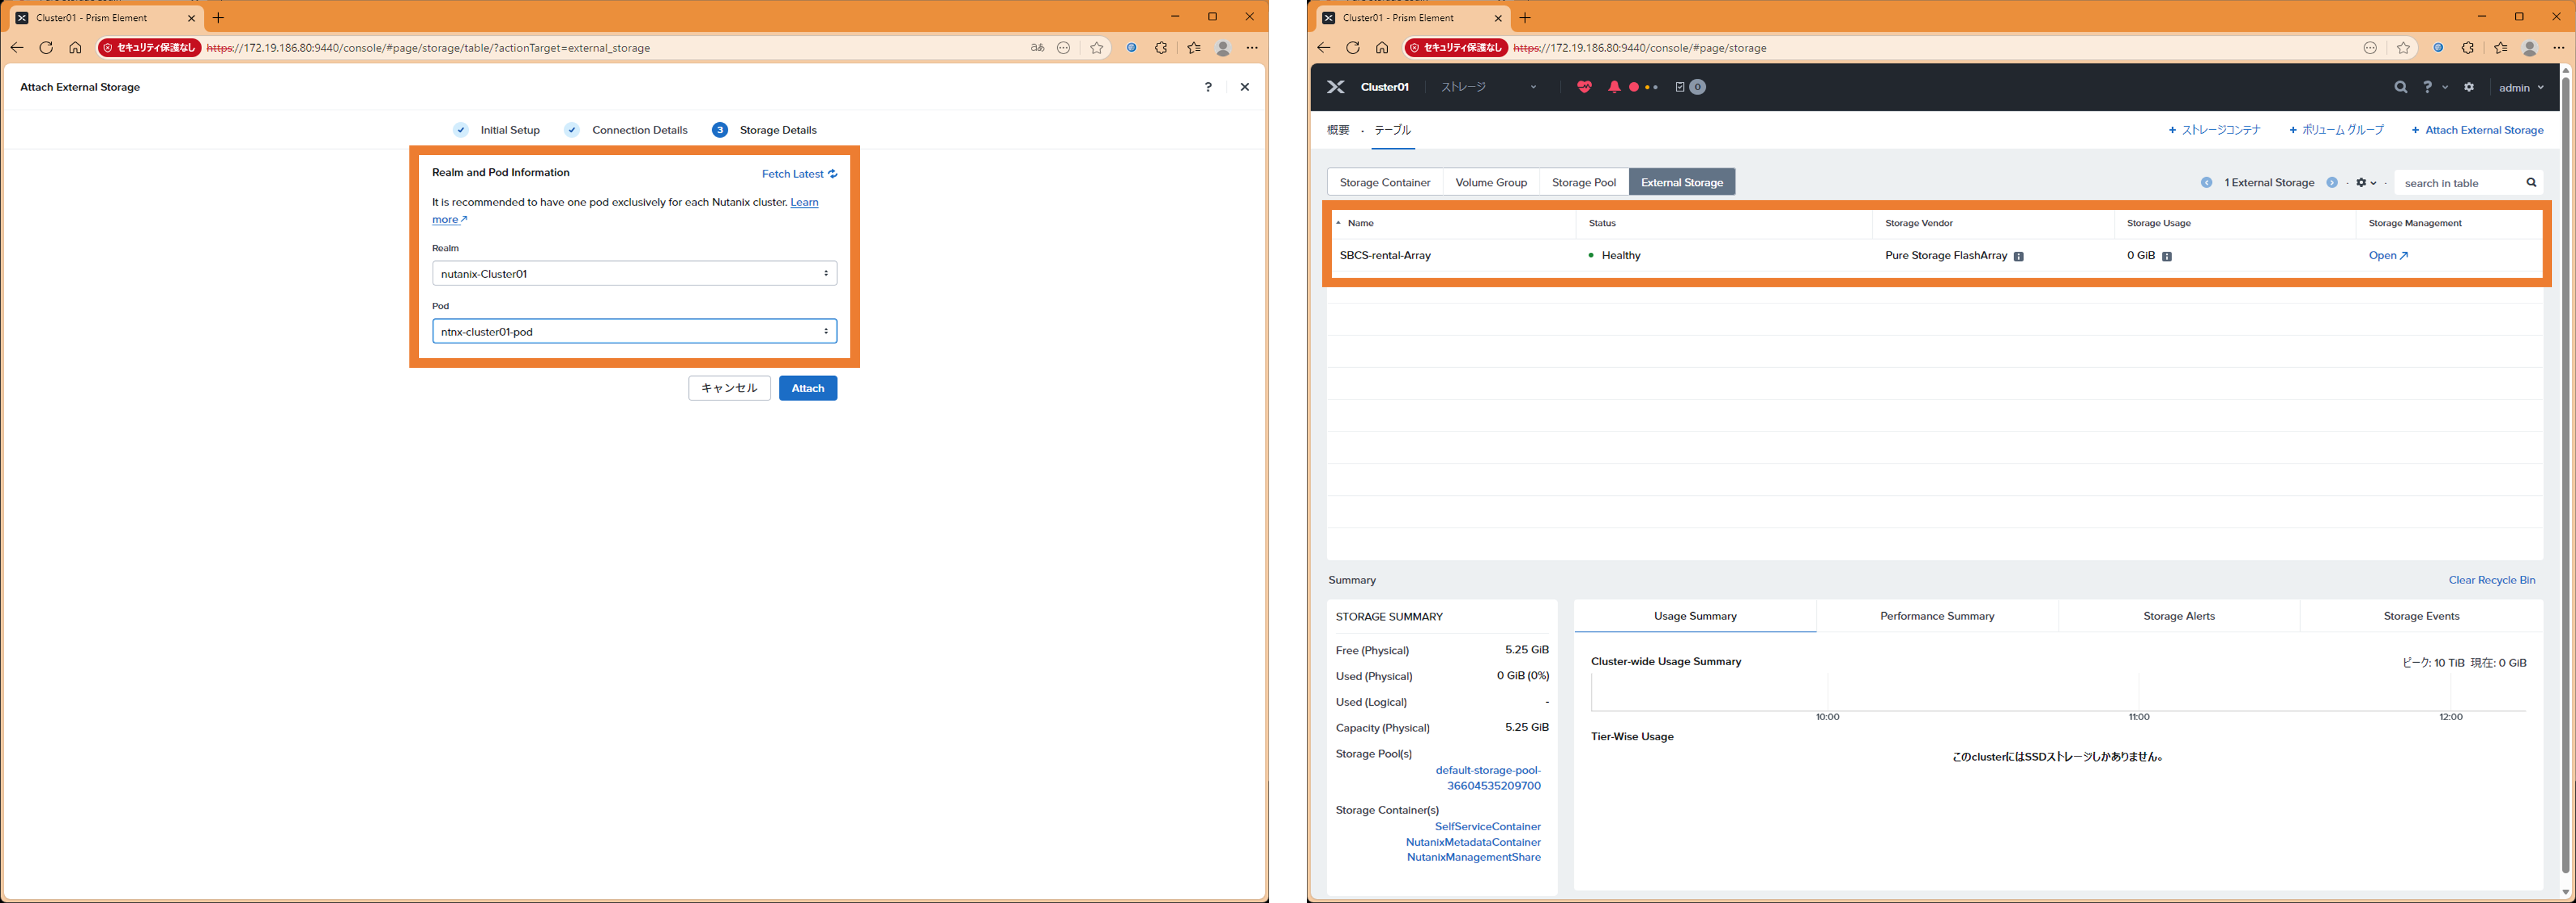The height and width of the screenshot is (903, 2576).
Task: Sort the table by Name column header
Action: (x=1360, y=223)
